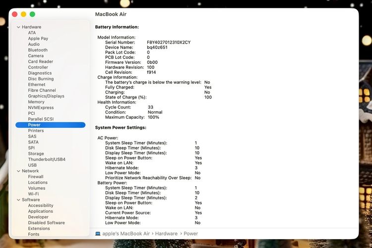Select USB in the sidebar
This screenshot has height=248, width=372.
pos(32,165)
